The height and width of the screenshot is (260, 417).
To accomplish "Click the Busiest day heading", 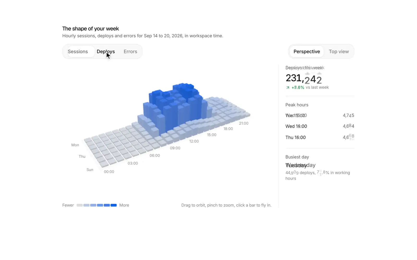I will pyautogui.click(x=297, y=157).
